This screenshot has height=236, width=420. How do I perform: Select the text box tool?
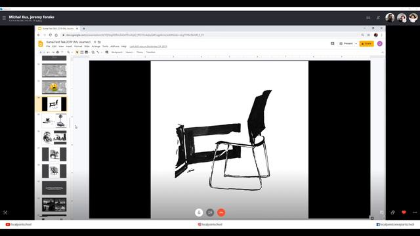pyautogui.click(x=82, y=52)
